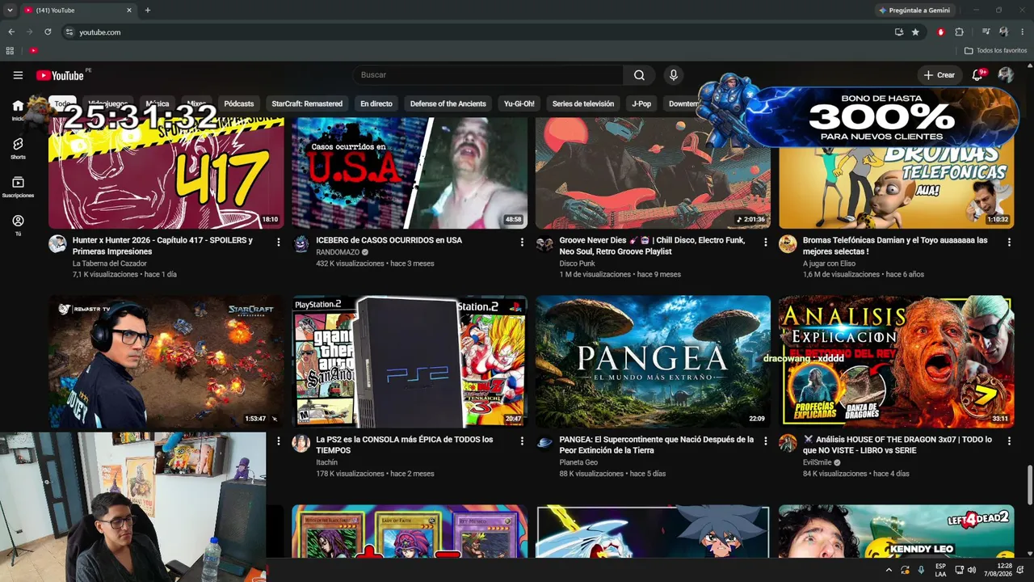This screenshot has width=1034, height=582.
Task: Open the Planeta Geo channel link
Action: coord(578,462)
